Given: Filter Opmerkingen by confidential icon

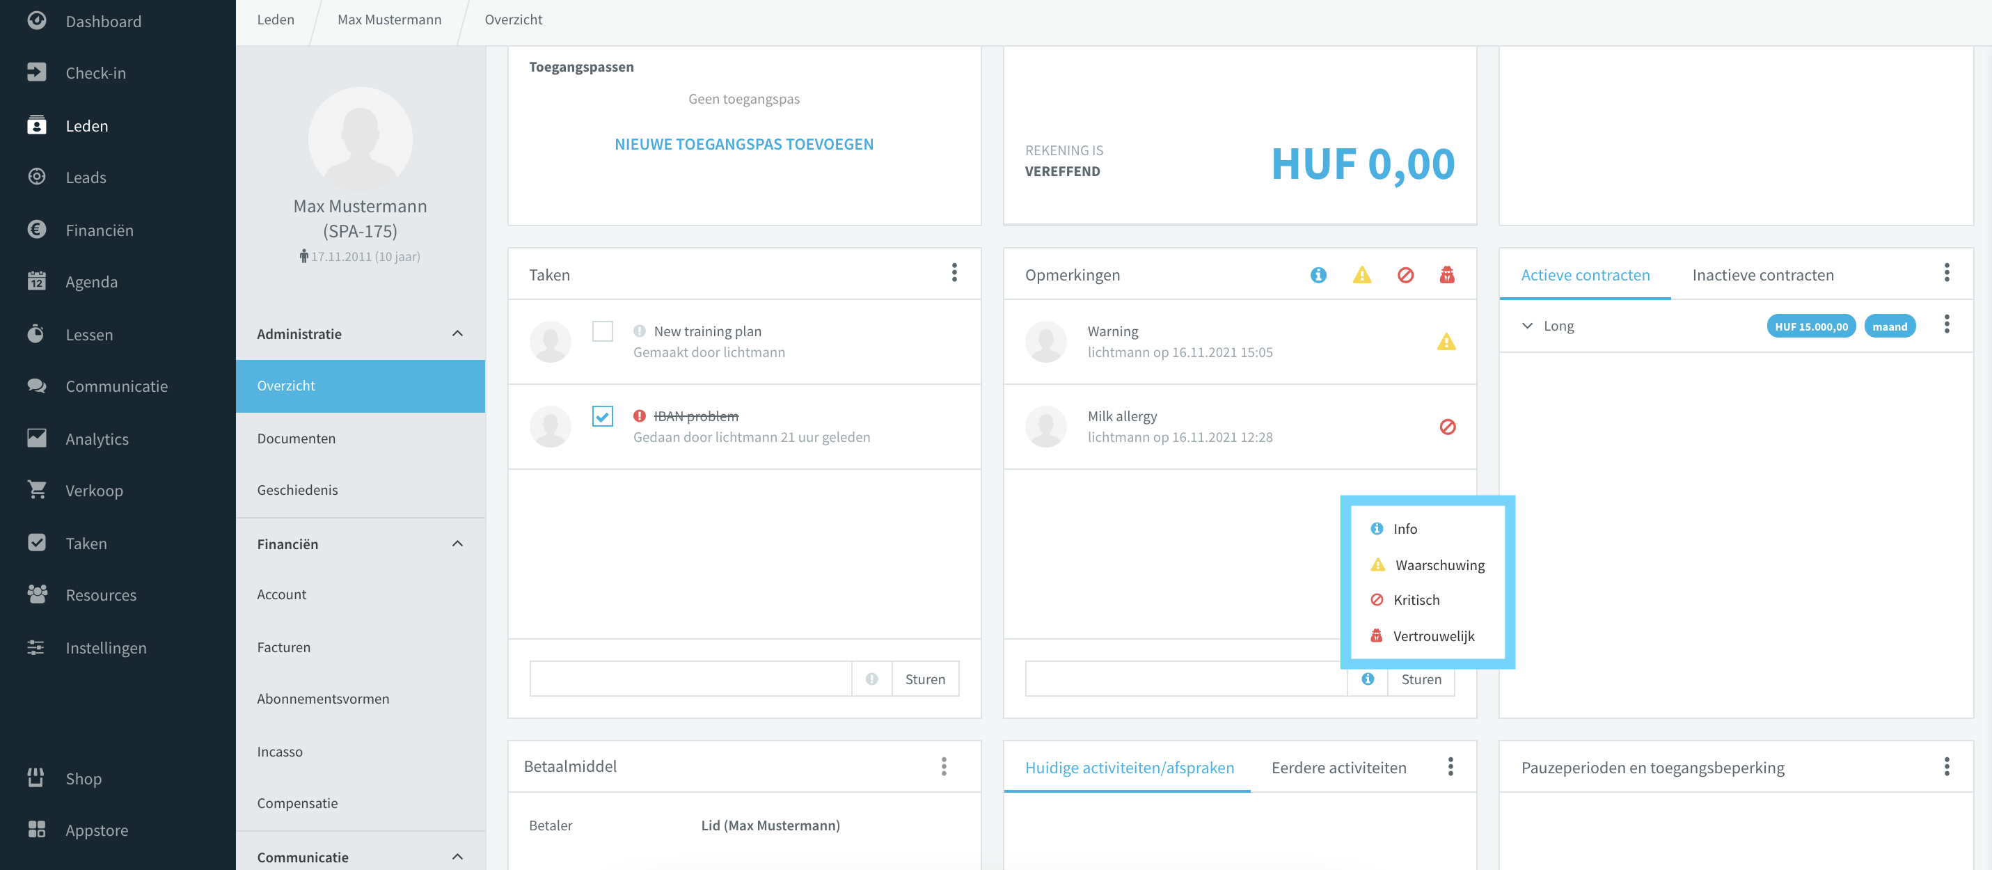Looking at the screenshot, I should (1447, 274).
